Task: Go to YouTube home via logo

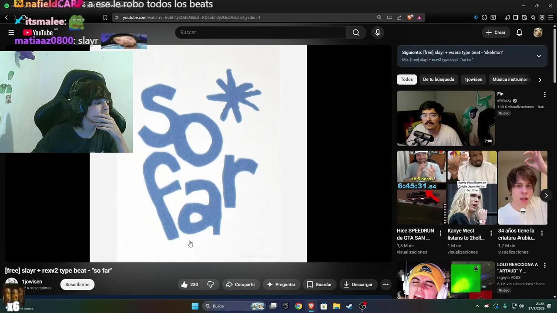Action: (x=38, y=33)
